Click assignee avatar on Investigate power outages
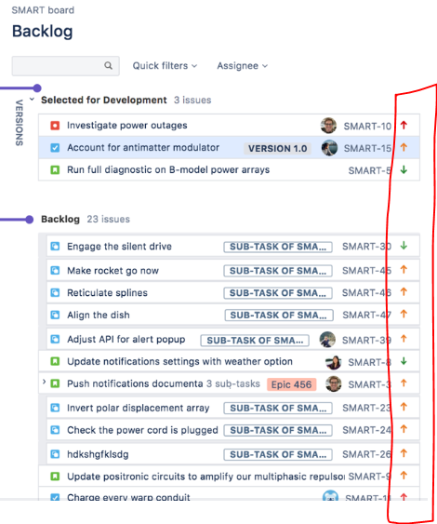The image size is (437, 524). (x=329, y=126)
